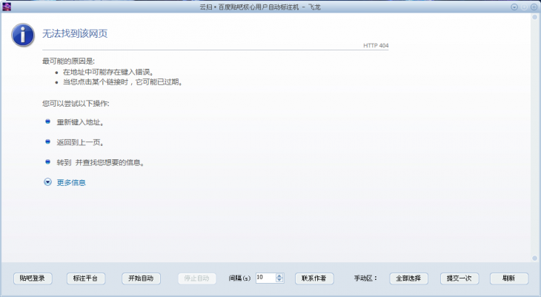Select all with 全部选择 button
Viewport: 541px width, 297px height.
(409, 278)
